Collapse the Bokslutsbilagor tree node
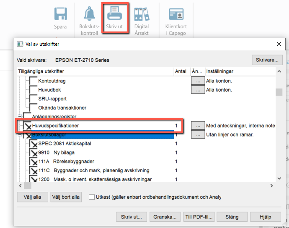289x228 pixels. pos(20,135)
